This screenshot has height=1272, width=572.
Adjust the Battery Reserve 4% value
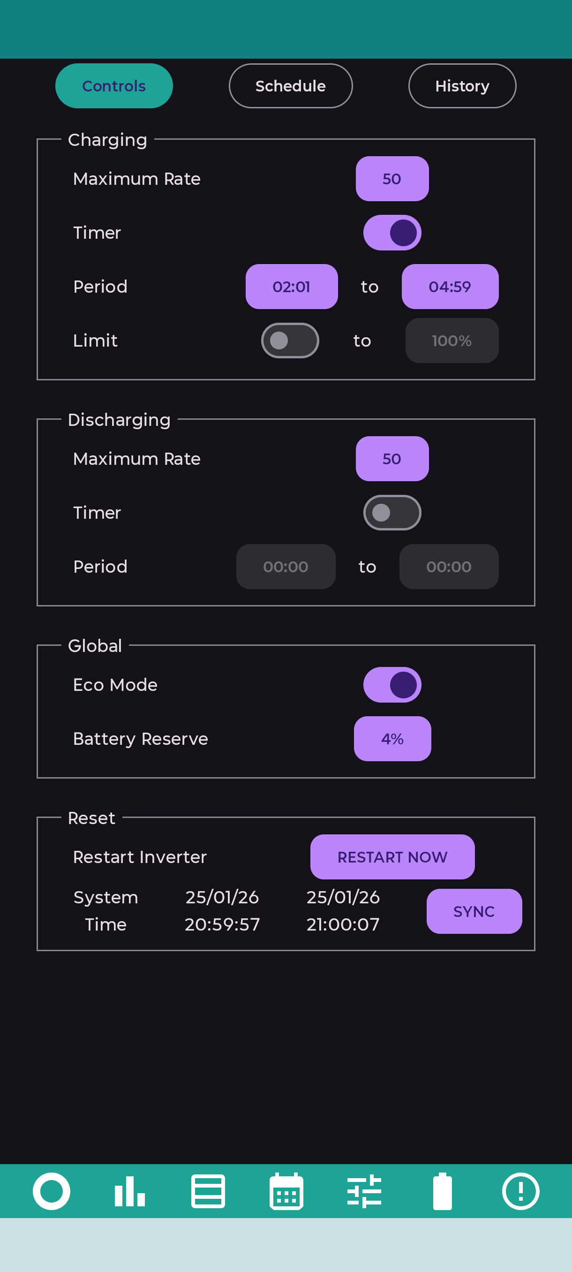tap(392, 739)
